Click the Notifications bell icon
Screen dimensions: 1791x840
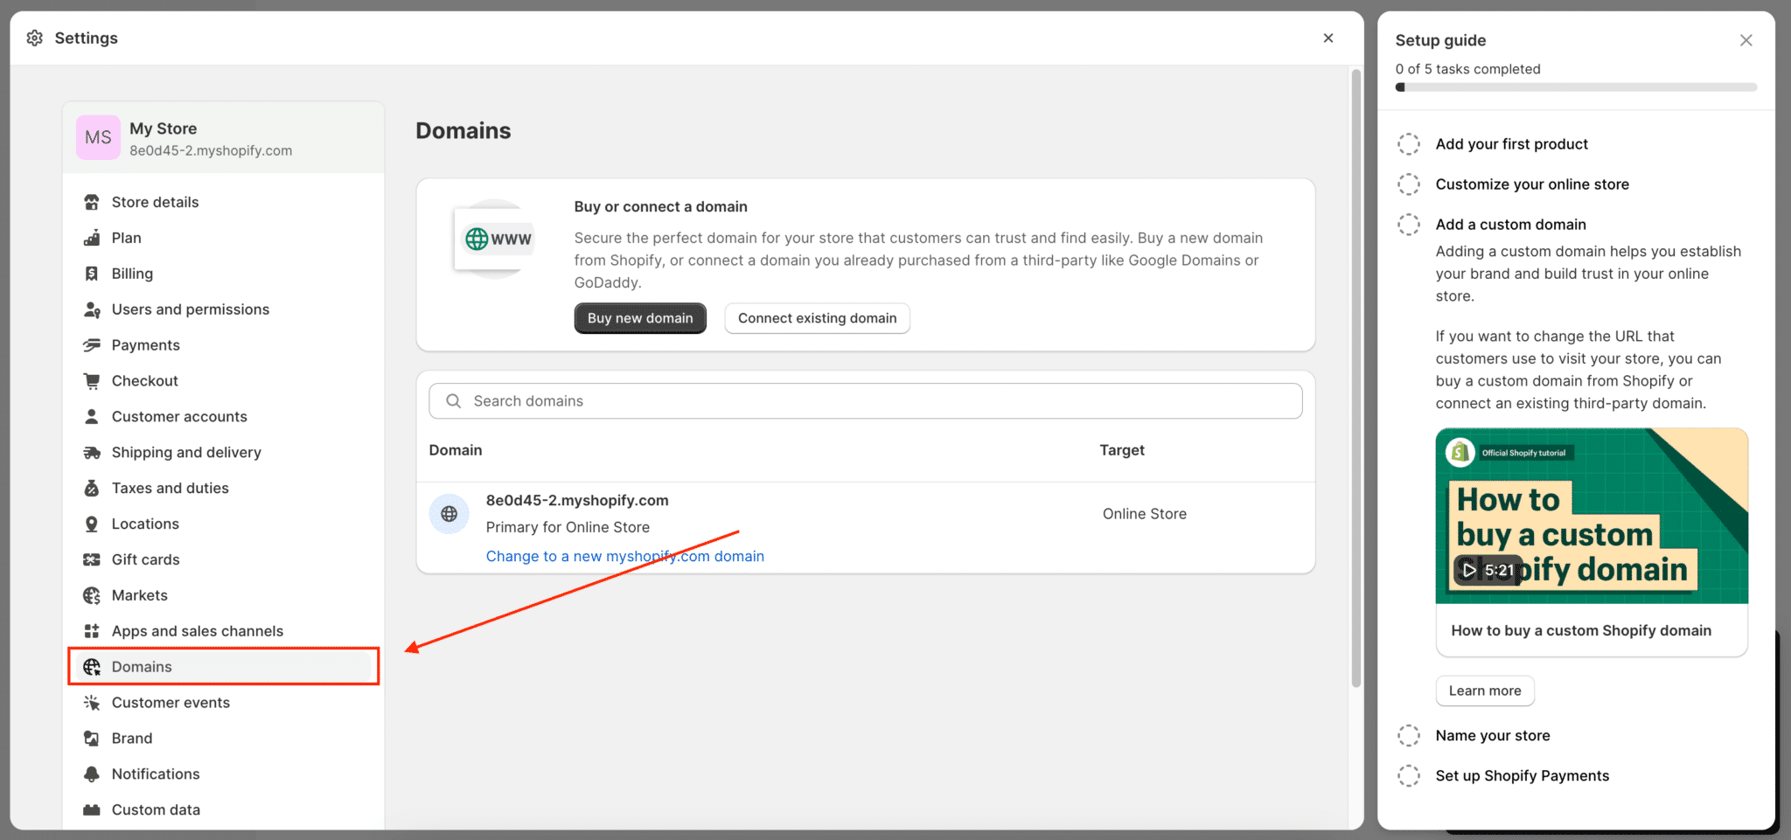[x=91, y=774]
